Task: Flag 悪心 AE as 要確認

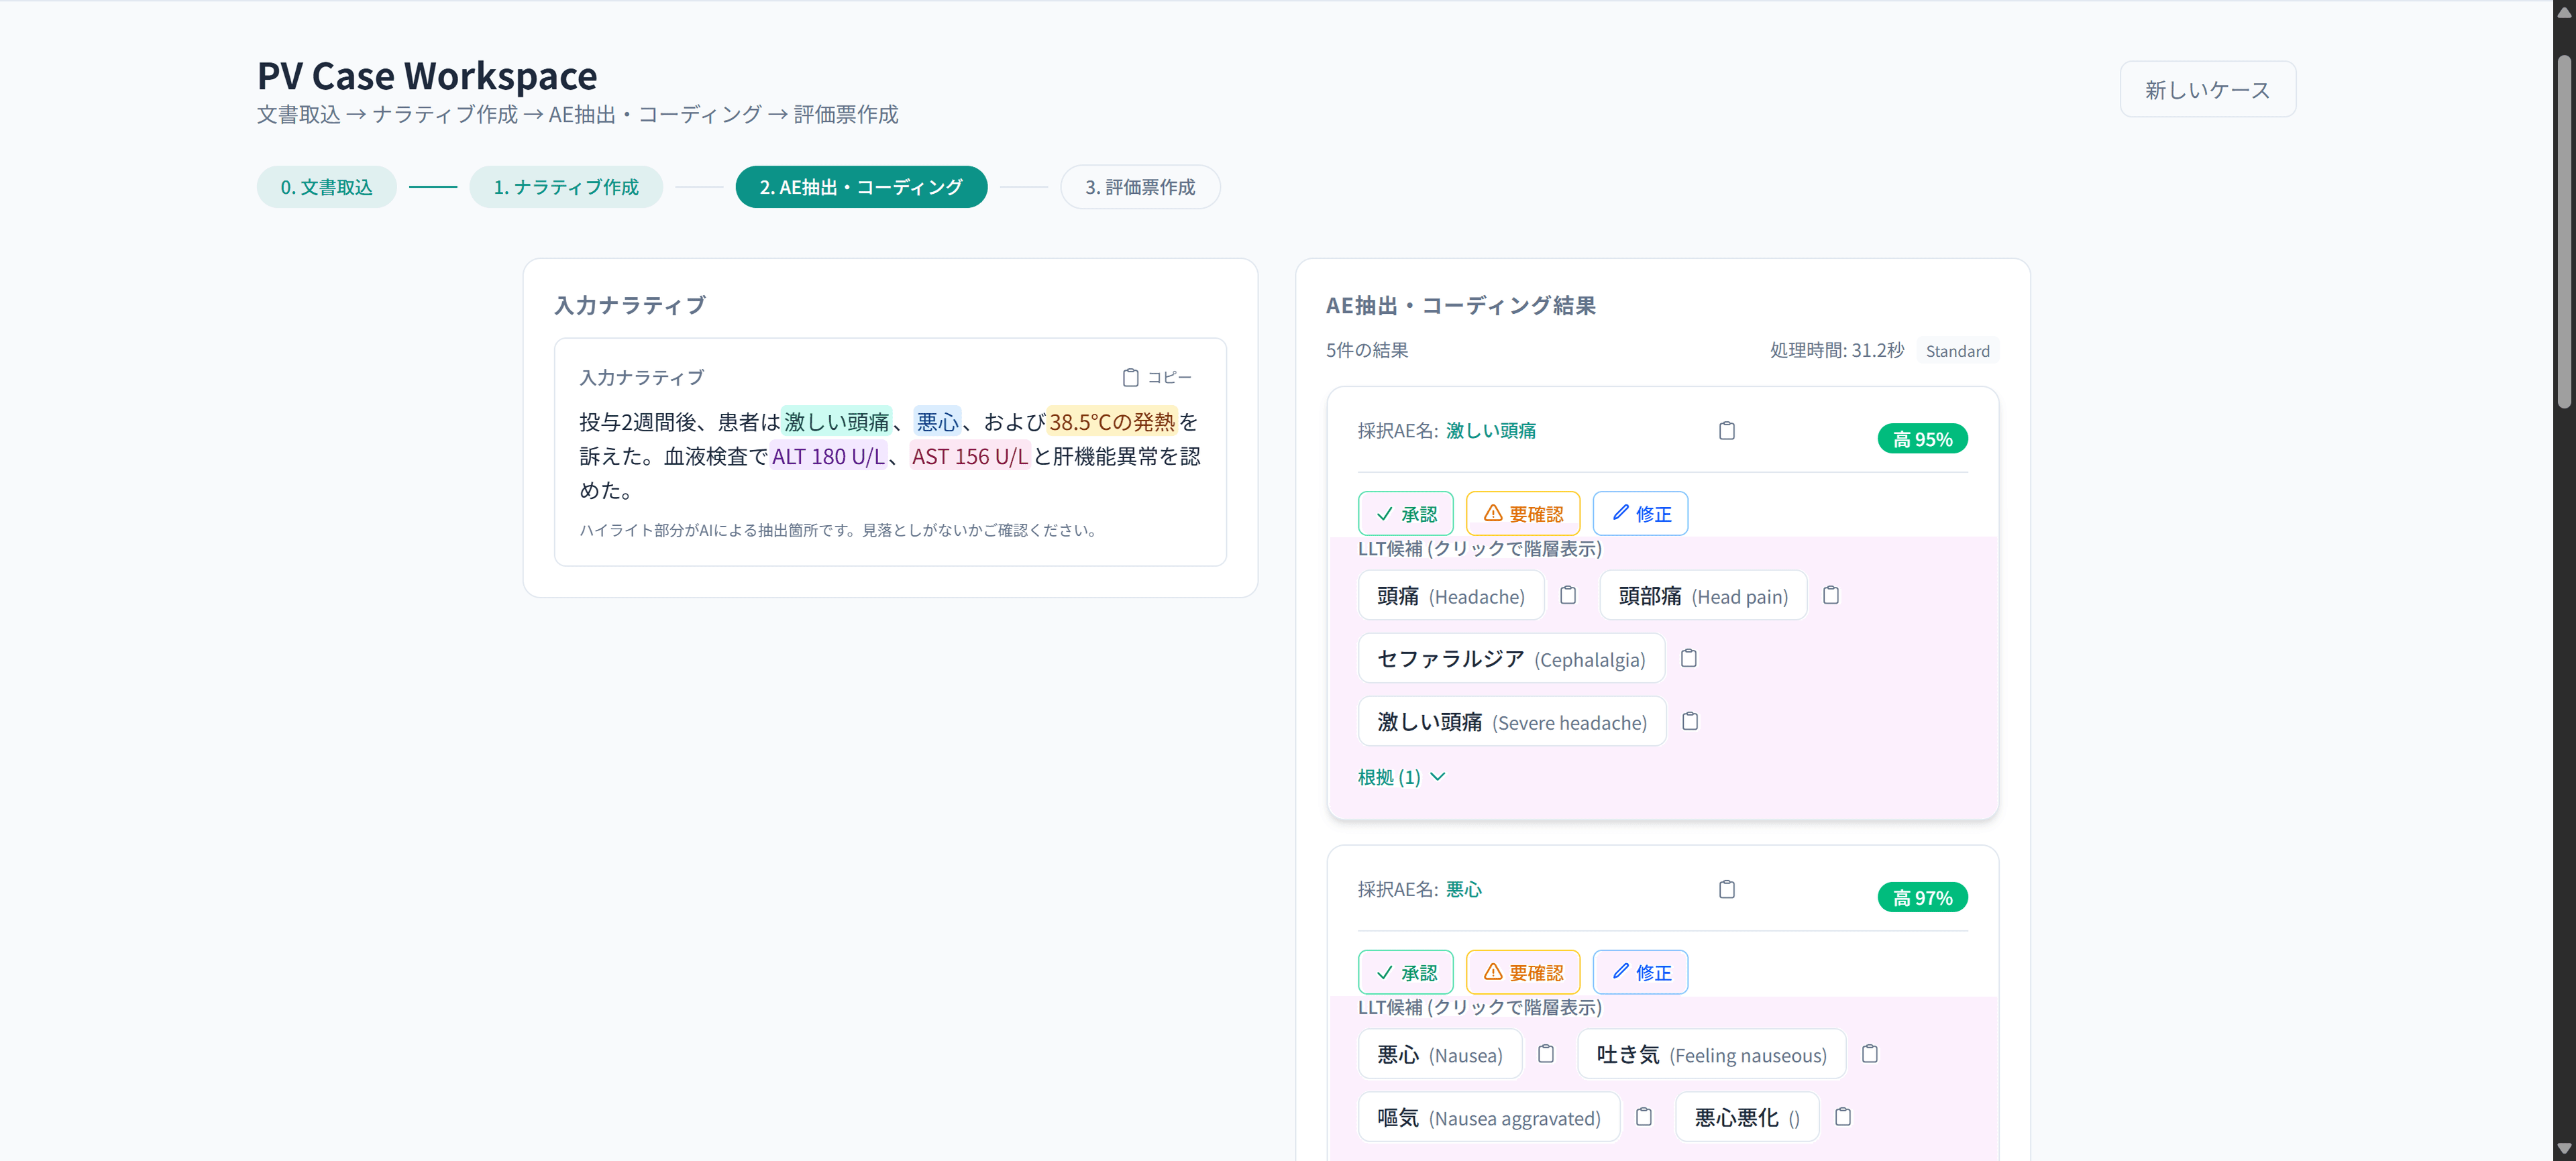Action: pyautogui.click(x=1522, y=972)
